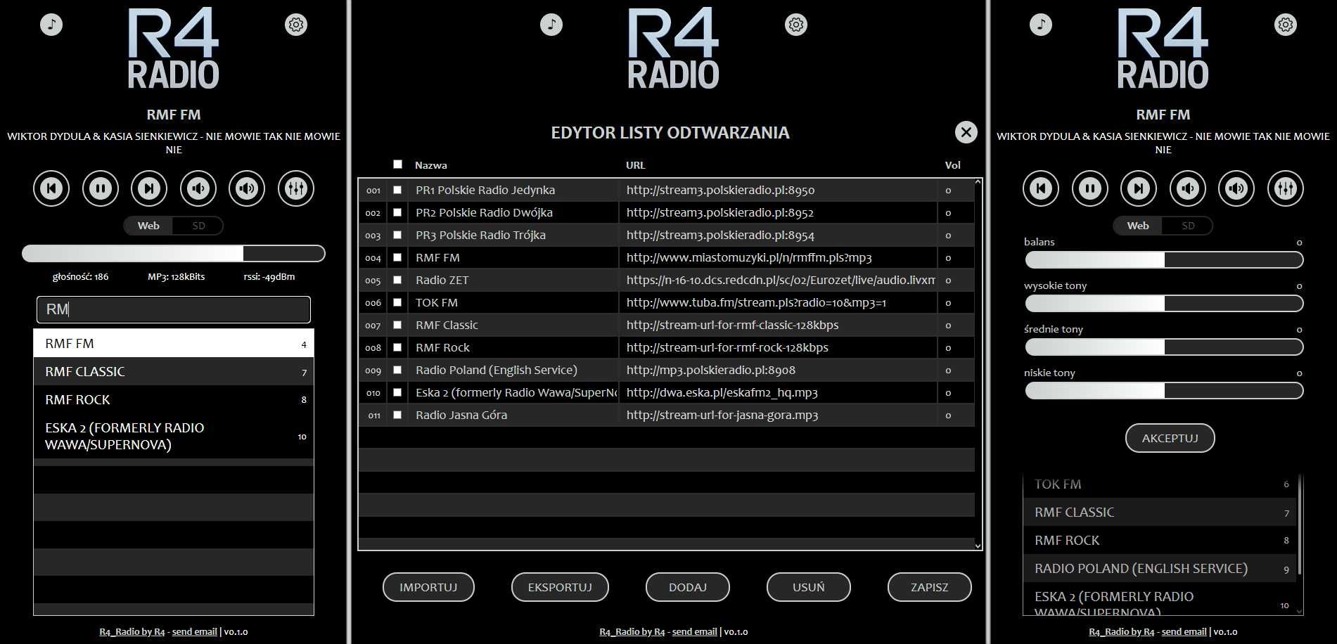
Task: Open settings gear in left panel
Action: (x=296, y=25)
